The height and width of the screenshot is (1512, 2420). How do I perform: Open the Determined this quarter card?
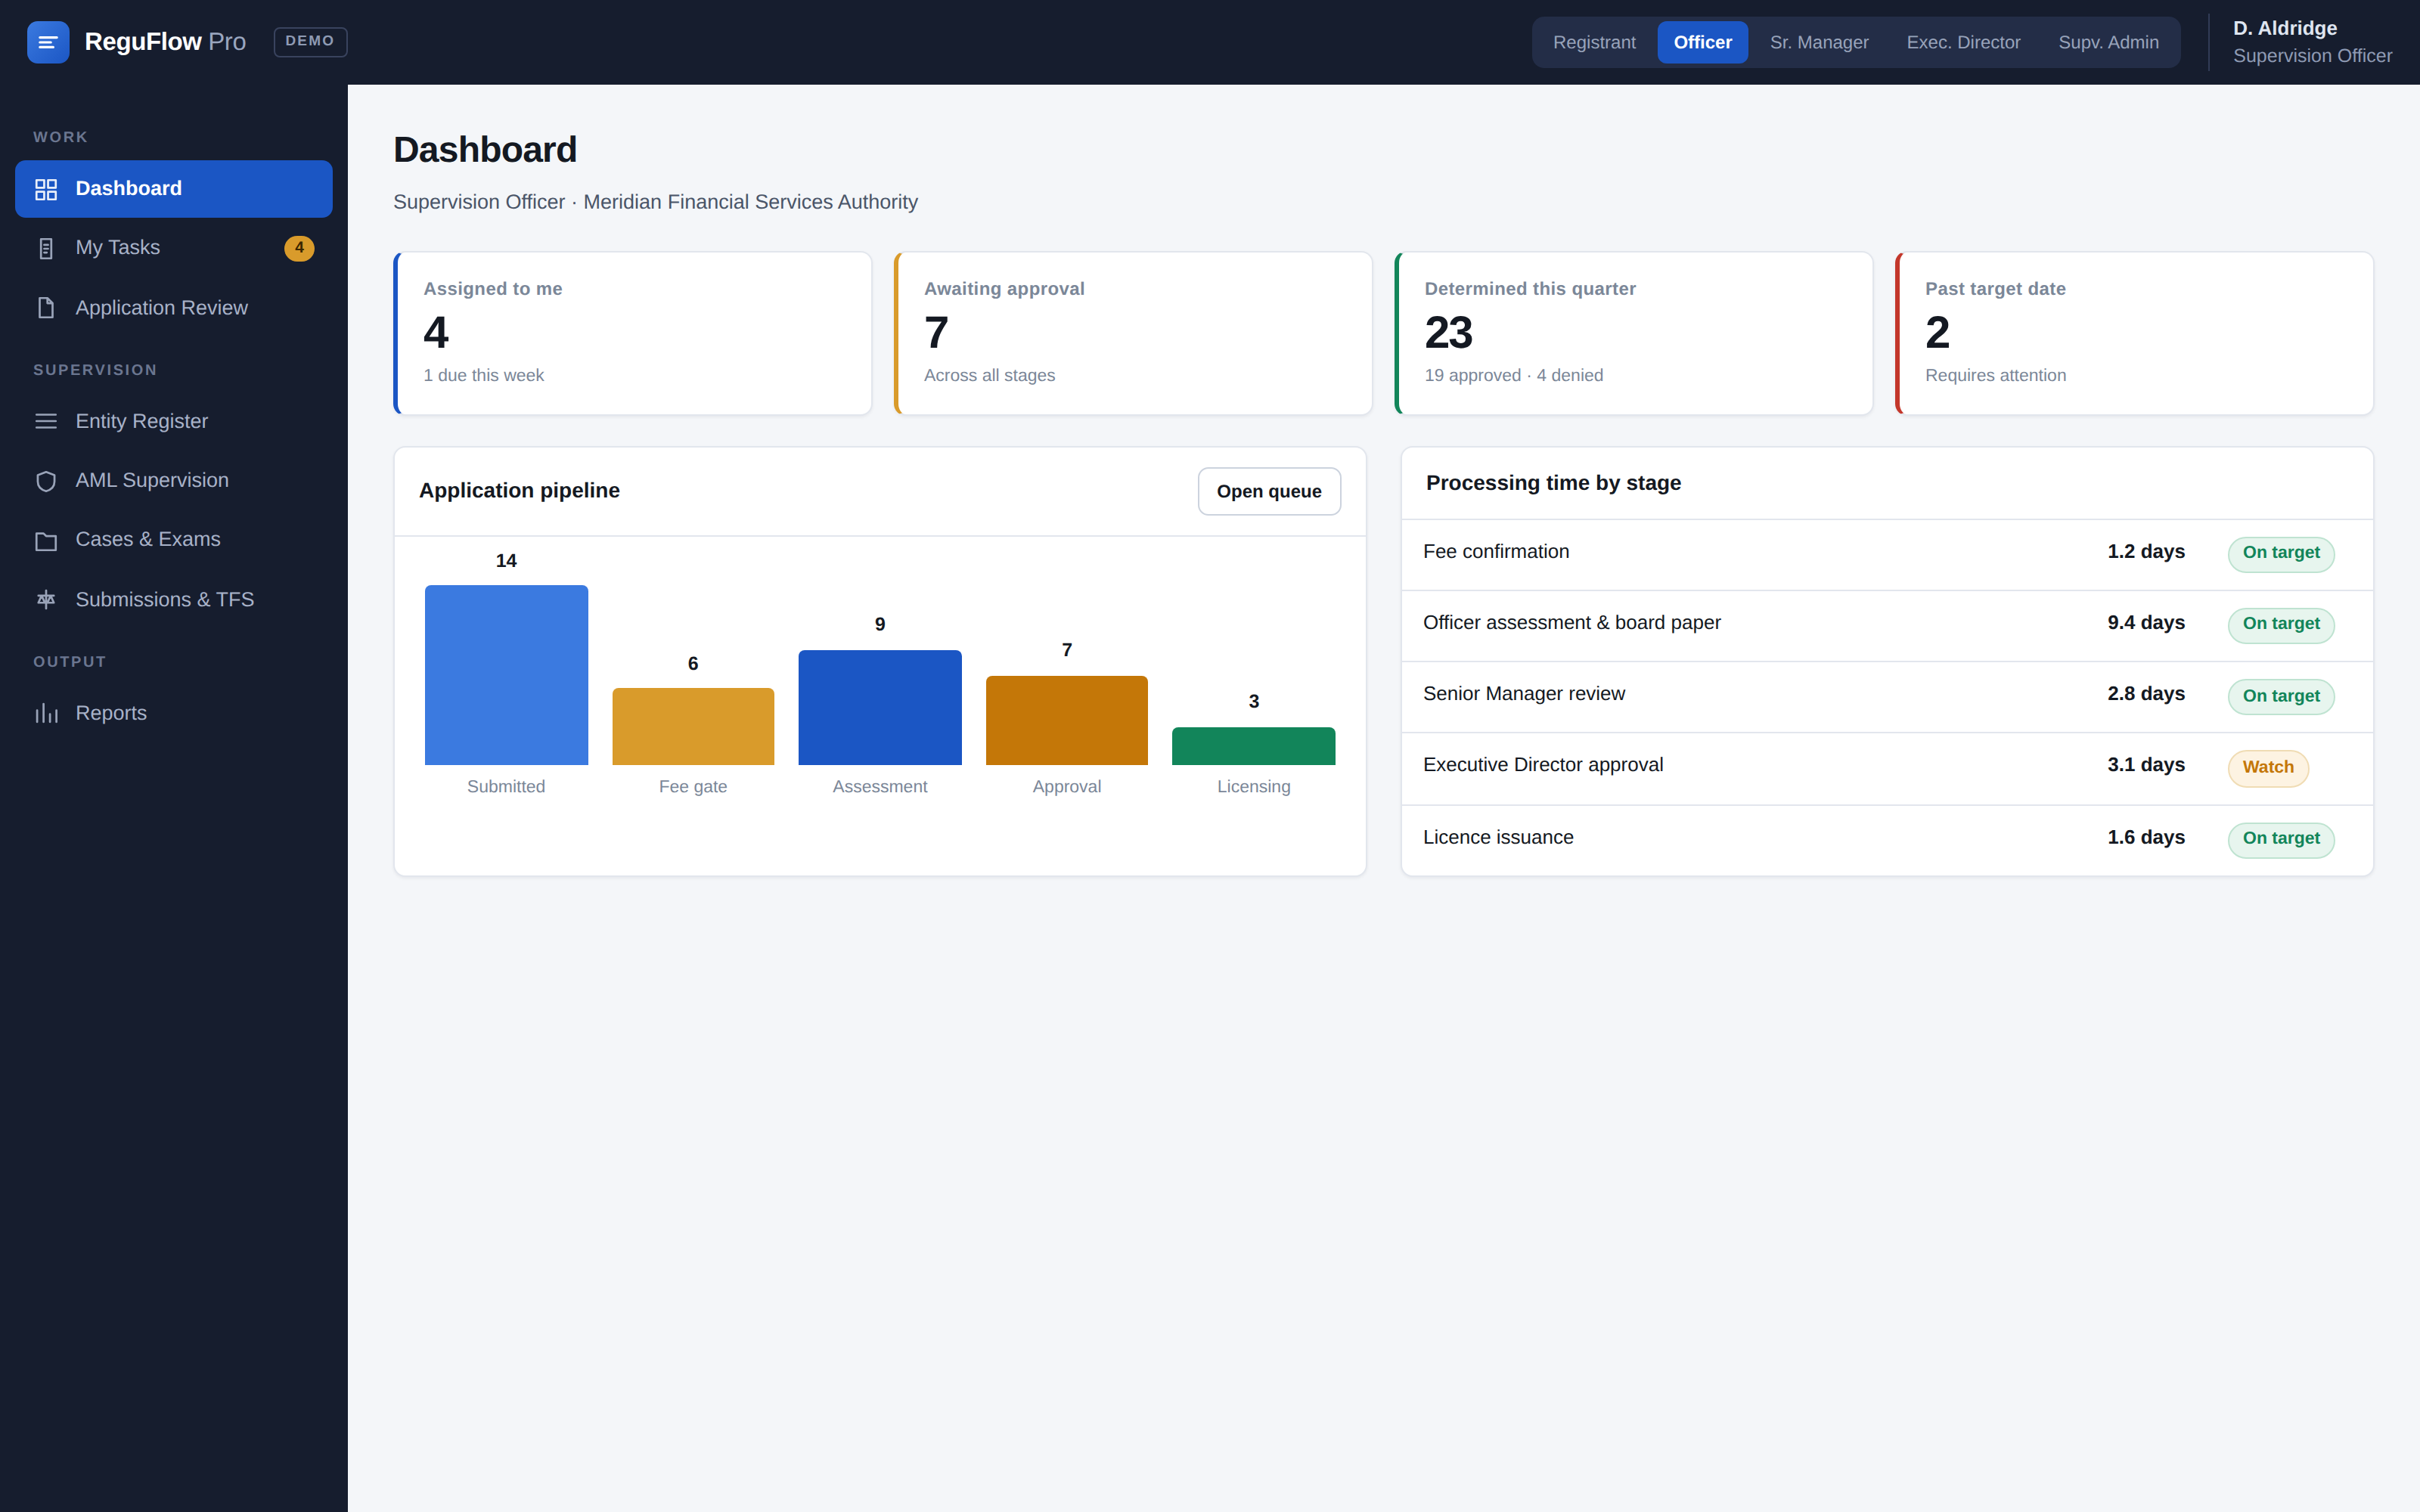(x=1633, y=333)
